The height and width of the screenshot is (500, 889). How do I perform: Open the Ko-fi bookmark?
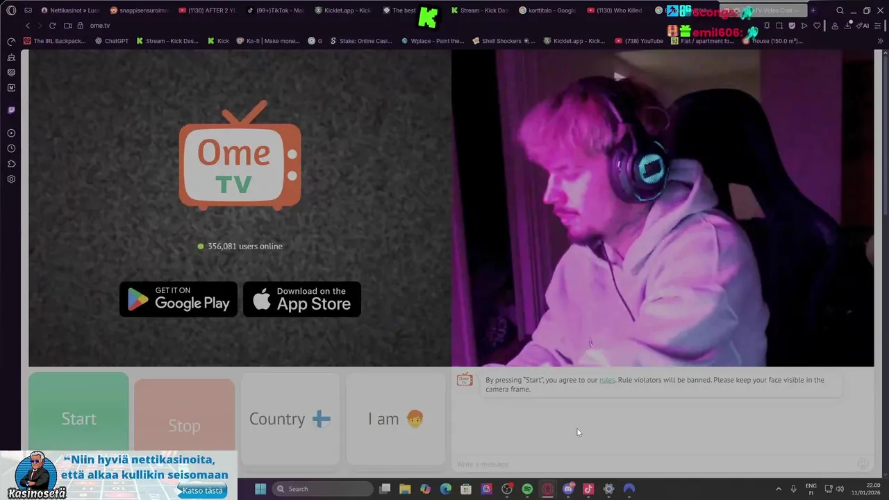pos(268,41)
